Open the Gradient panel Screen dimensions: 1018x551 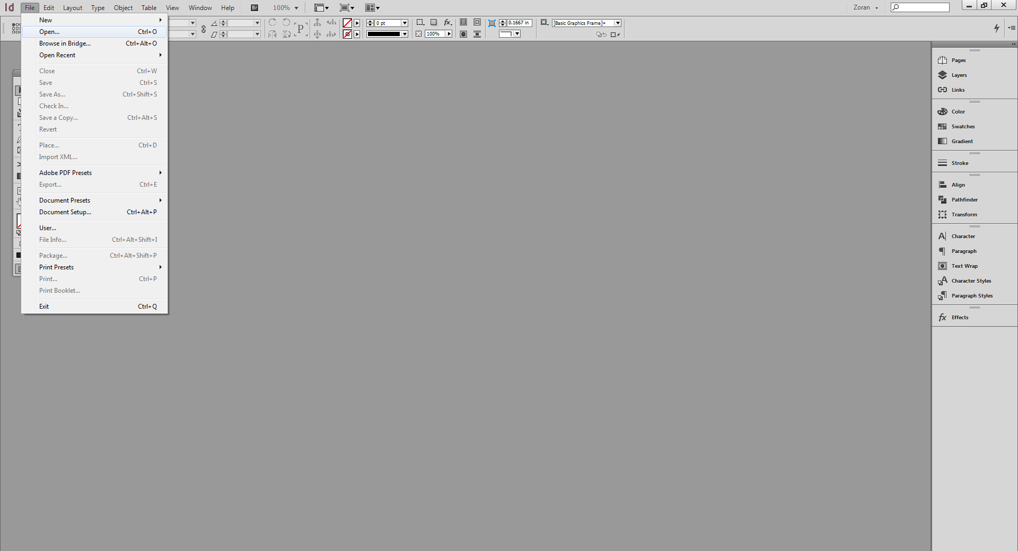coord(955,141)
